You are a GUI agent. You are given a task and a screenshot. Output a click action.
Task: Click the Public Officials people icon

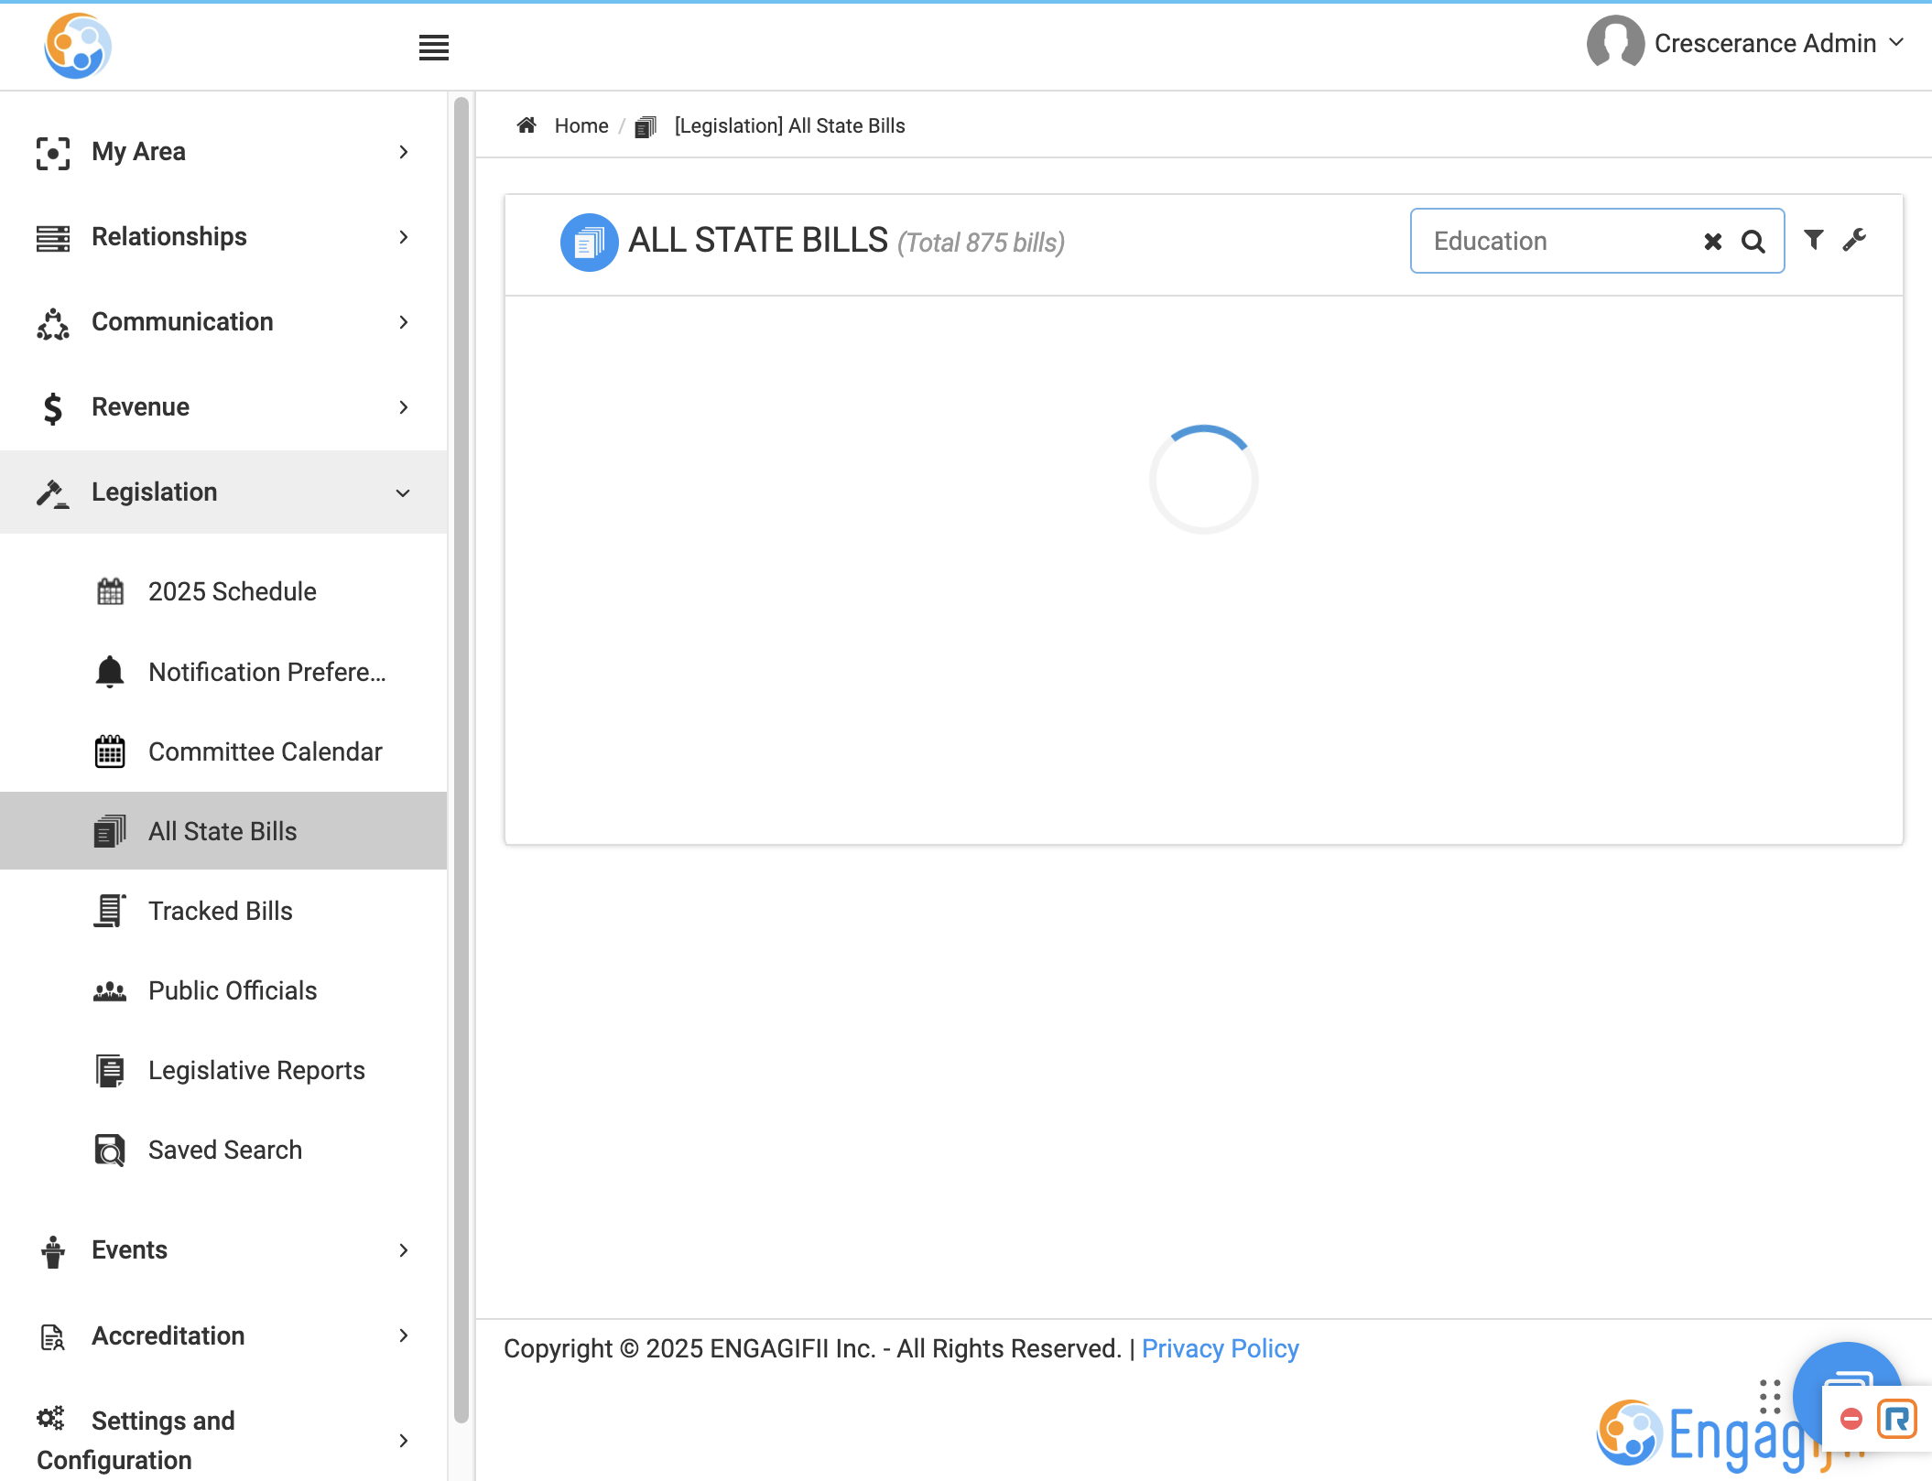tap(110, 991)
